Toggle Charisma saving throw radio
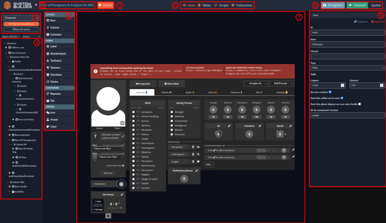 172,134
